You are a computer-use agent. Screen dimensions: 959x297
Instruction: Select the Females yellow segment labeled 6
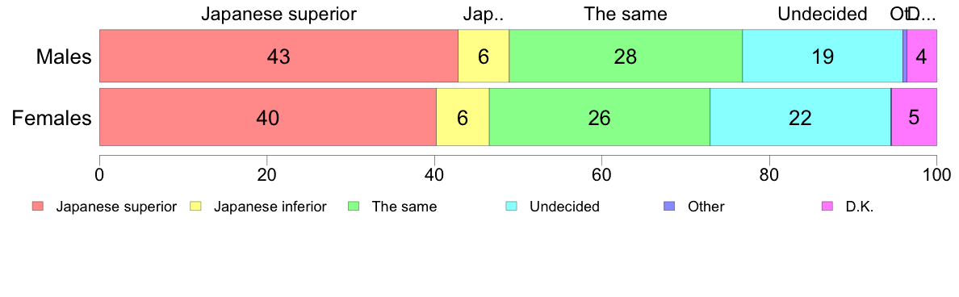point(463,117)
